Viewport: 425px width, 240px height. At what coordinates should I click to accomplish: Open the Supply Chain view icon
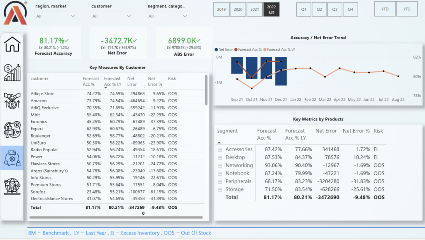tap(12, 158)
